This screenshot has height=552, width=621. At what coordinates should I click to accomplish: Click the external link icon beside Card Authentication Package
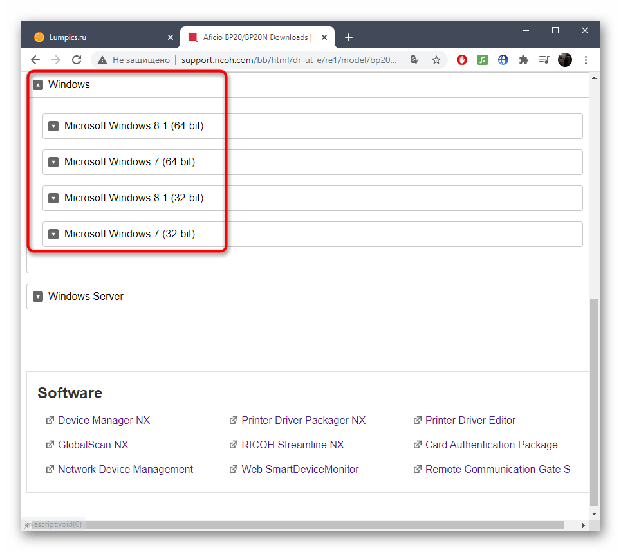click(x=418, y=445)
